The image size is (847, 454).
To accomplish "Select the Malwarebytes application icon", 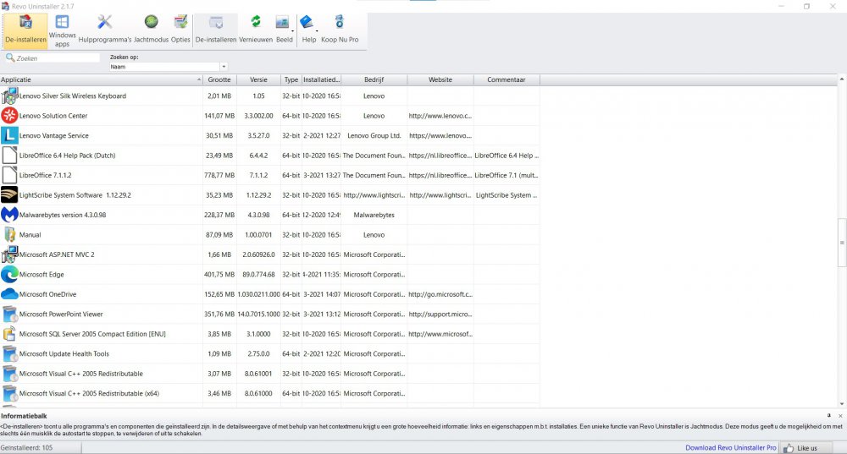I will (x=9, y=215).
